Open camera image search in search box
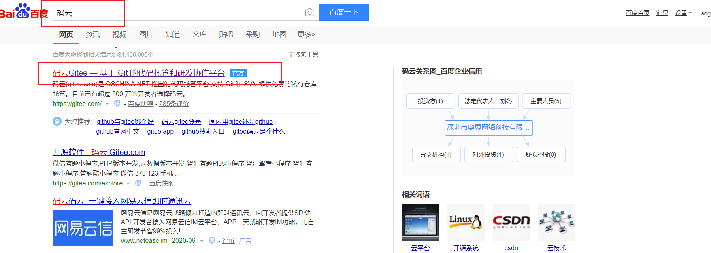 [x=309, y=12]
